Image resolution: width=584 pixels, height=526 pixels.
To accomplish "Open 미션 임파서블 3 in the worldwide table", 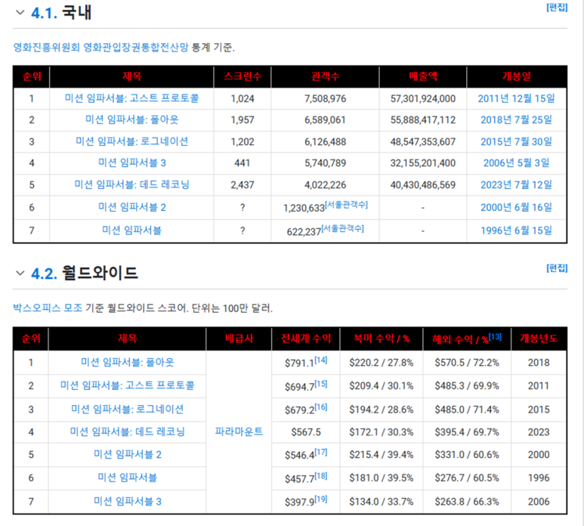I will [128, 501].
